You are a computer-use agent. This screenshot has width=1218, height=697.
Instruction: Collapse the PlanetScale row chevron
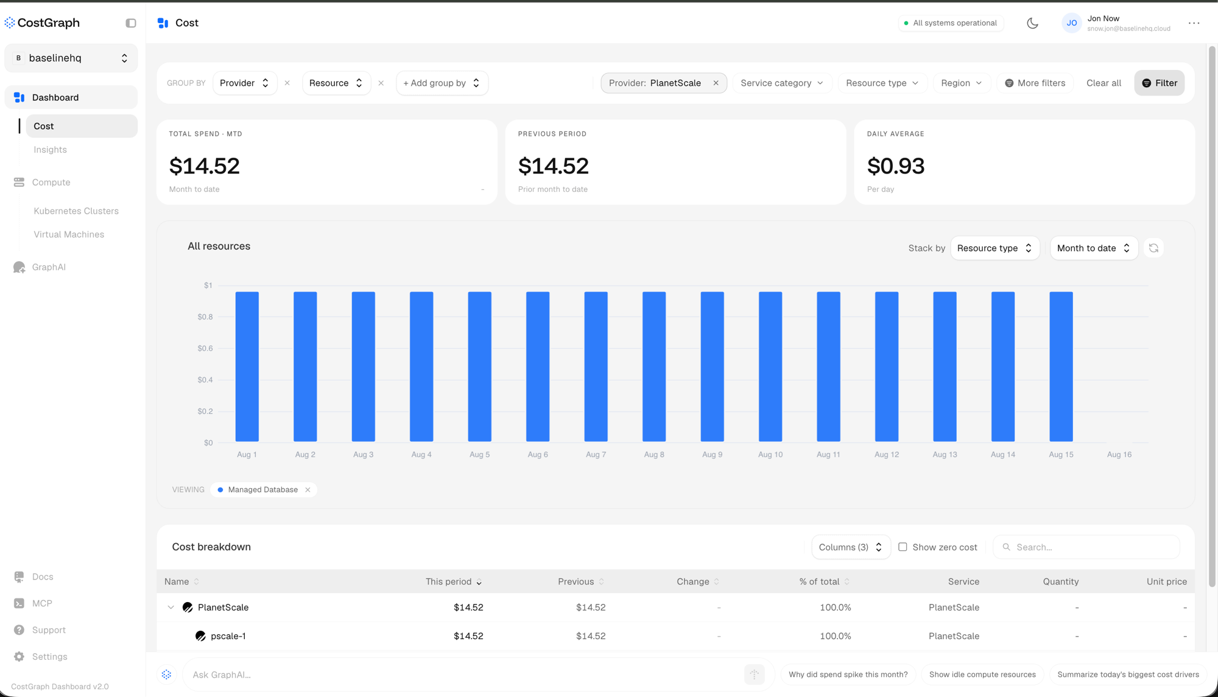[171, 608]
